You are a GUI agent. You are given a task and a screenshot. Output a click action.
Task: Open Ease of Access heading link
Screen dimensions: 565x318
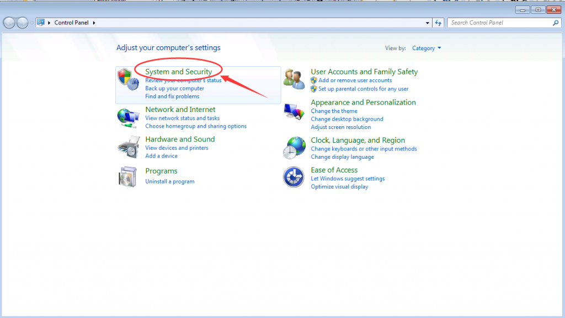coord(334,170)
